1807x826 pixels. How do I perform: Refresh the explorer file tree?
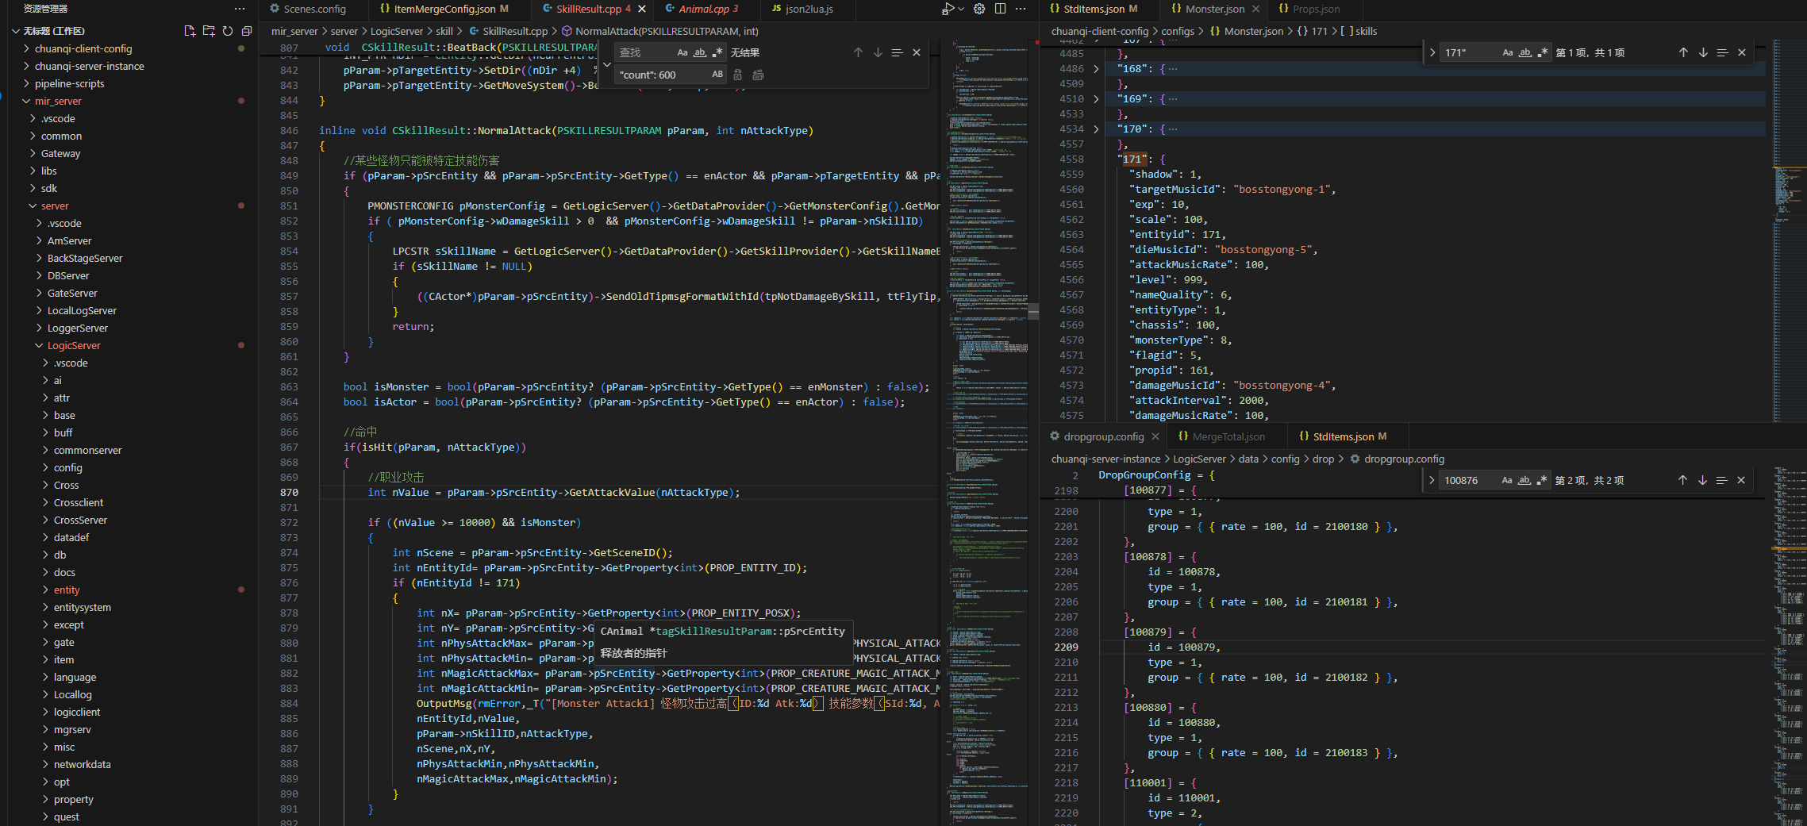228,31
